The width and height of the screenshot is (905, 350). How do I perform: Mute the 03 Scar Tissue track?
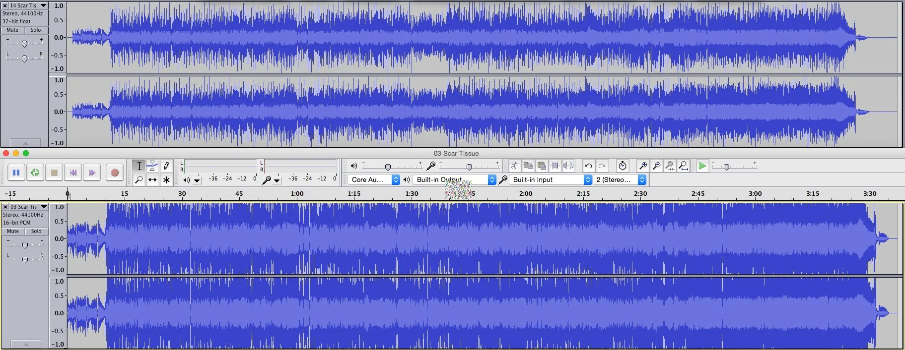click(13, 232)
